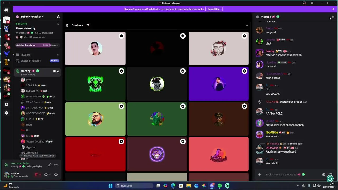Show hidden system tray icons
This screenshot has width=338, height=190.
pyautogui.click(x=298, y=186)
